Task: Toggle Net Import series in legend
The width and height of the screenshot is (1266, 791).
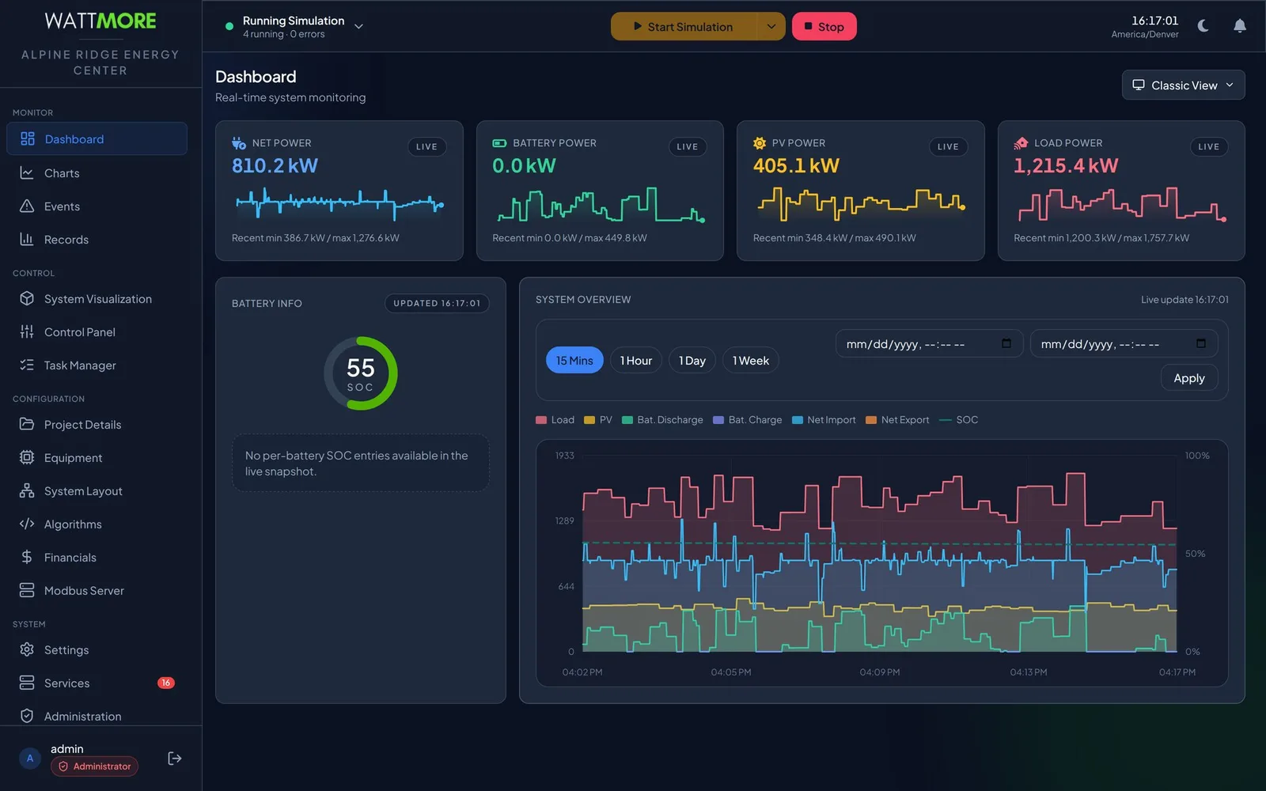Action: point(824,420)
